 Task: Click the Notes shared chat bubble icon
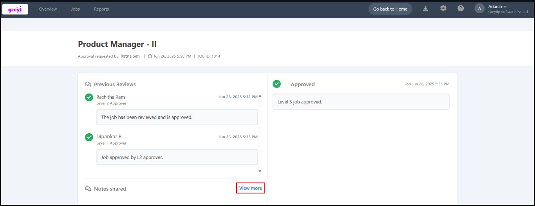point(88,189)
